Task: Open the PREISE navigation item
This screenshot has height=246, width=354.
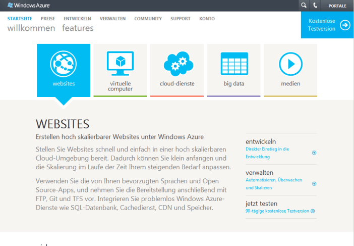Action: tap(48, 19)
